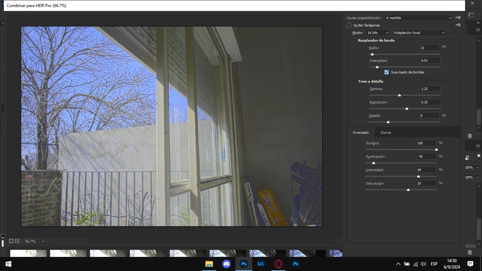This screenshot has width=482, height=271.
Task: Click the Gamma slider handle
Action: pyautogui.click(x=399, y=95)
